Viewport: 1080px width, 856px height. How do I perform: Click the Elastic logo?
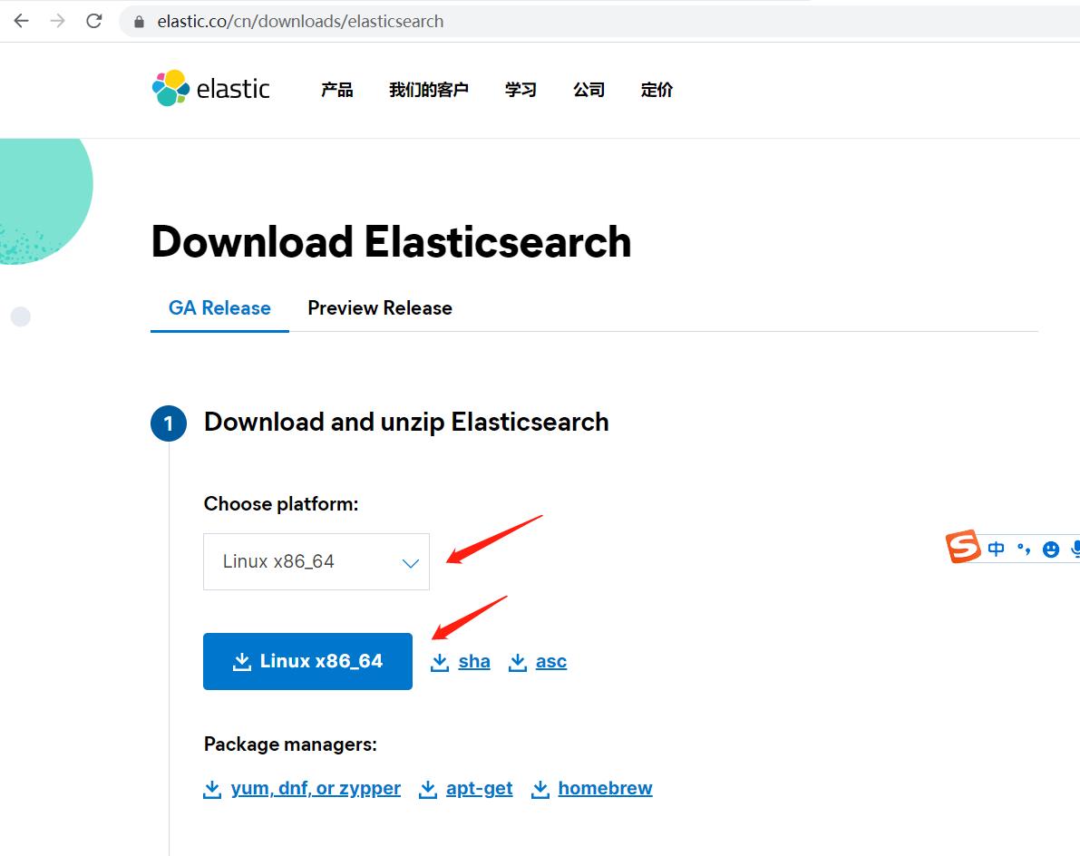click(x=210, y=88)
